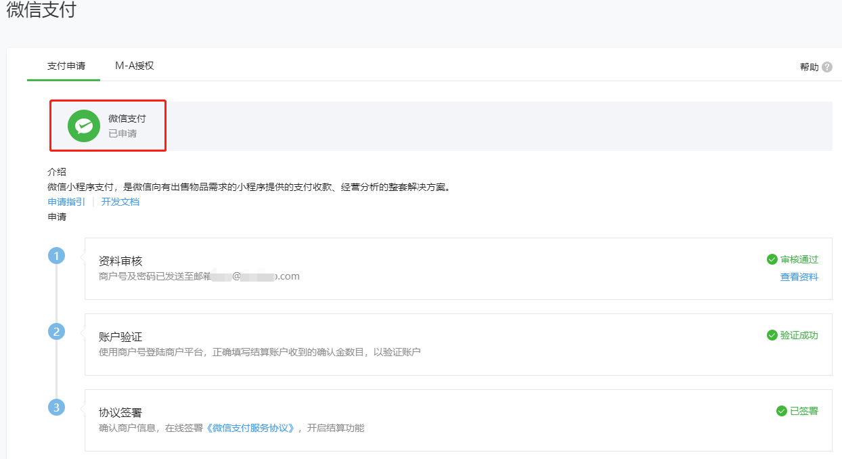Click the 微信支付 page heading
This screenshot has width=842, height=459.
click(x=41, y=10)
